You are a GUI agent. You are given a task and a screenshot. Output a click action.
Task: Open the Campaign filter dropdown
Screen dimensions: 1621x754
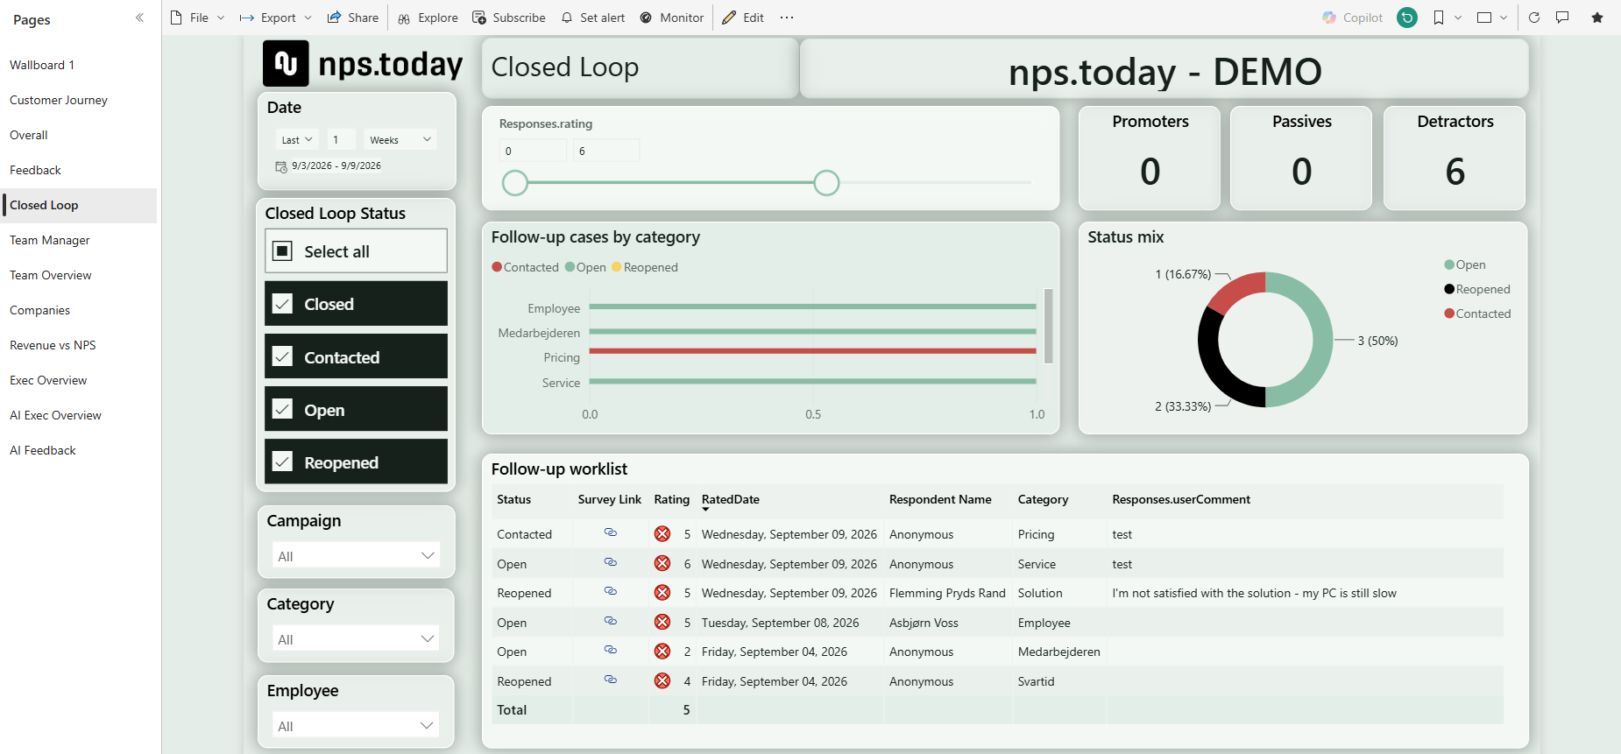pyautogui.click(x=356, y=556)
